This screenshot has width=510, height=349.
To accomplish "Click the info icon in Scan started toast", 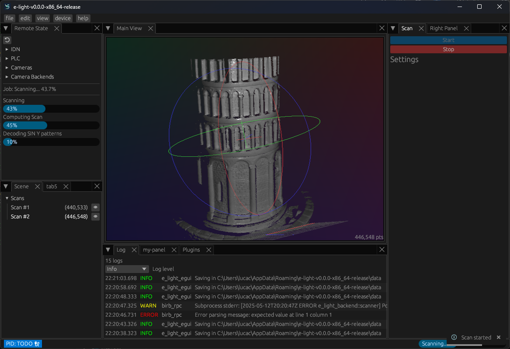I will click(454, 337).
